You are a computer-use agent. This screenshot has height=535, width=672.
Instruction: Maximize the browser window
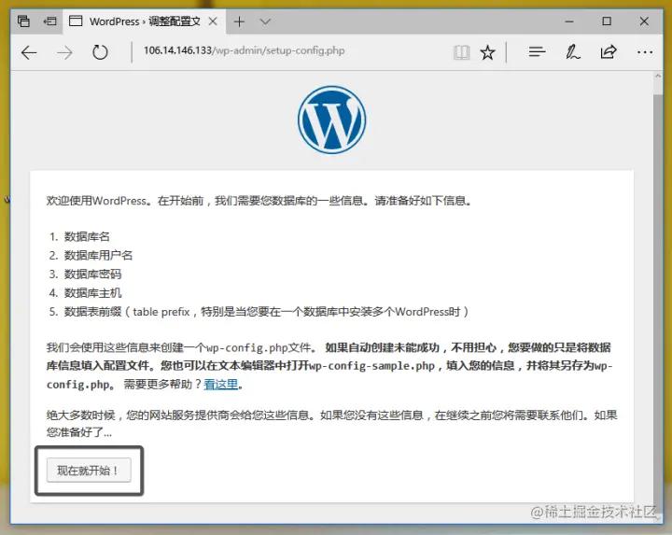click(607, 21)
